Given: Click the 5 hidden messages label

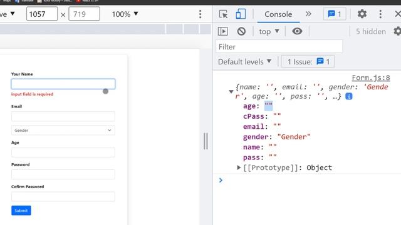Looking at the screenshot, I should 370,32.
